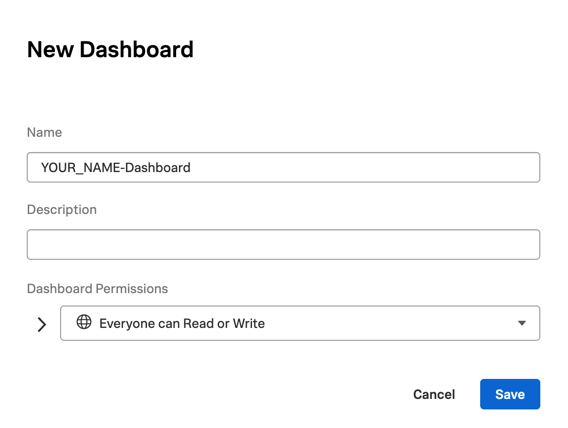Click the Name label

pyautogui.click(x=44, y=132)
